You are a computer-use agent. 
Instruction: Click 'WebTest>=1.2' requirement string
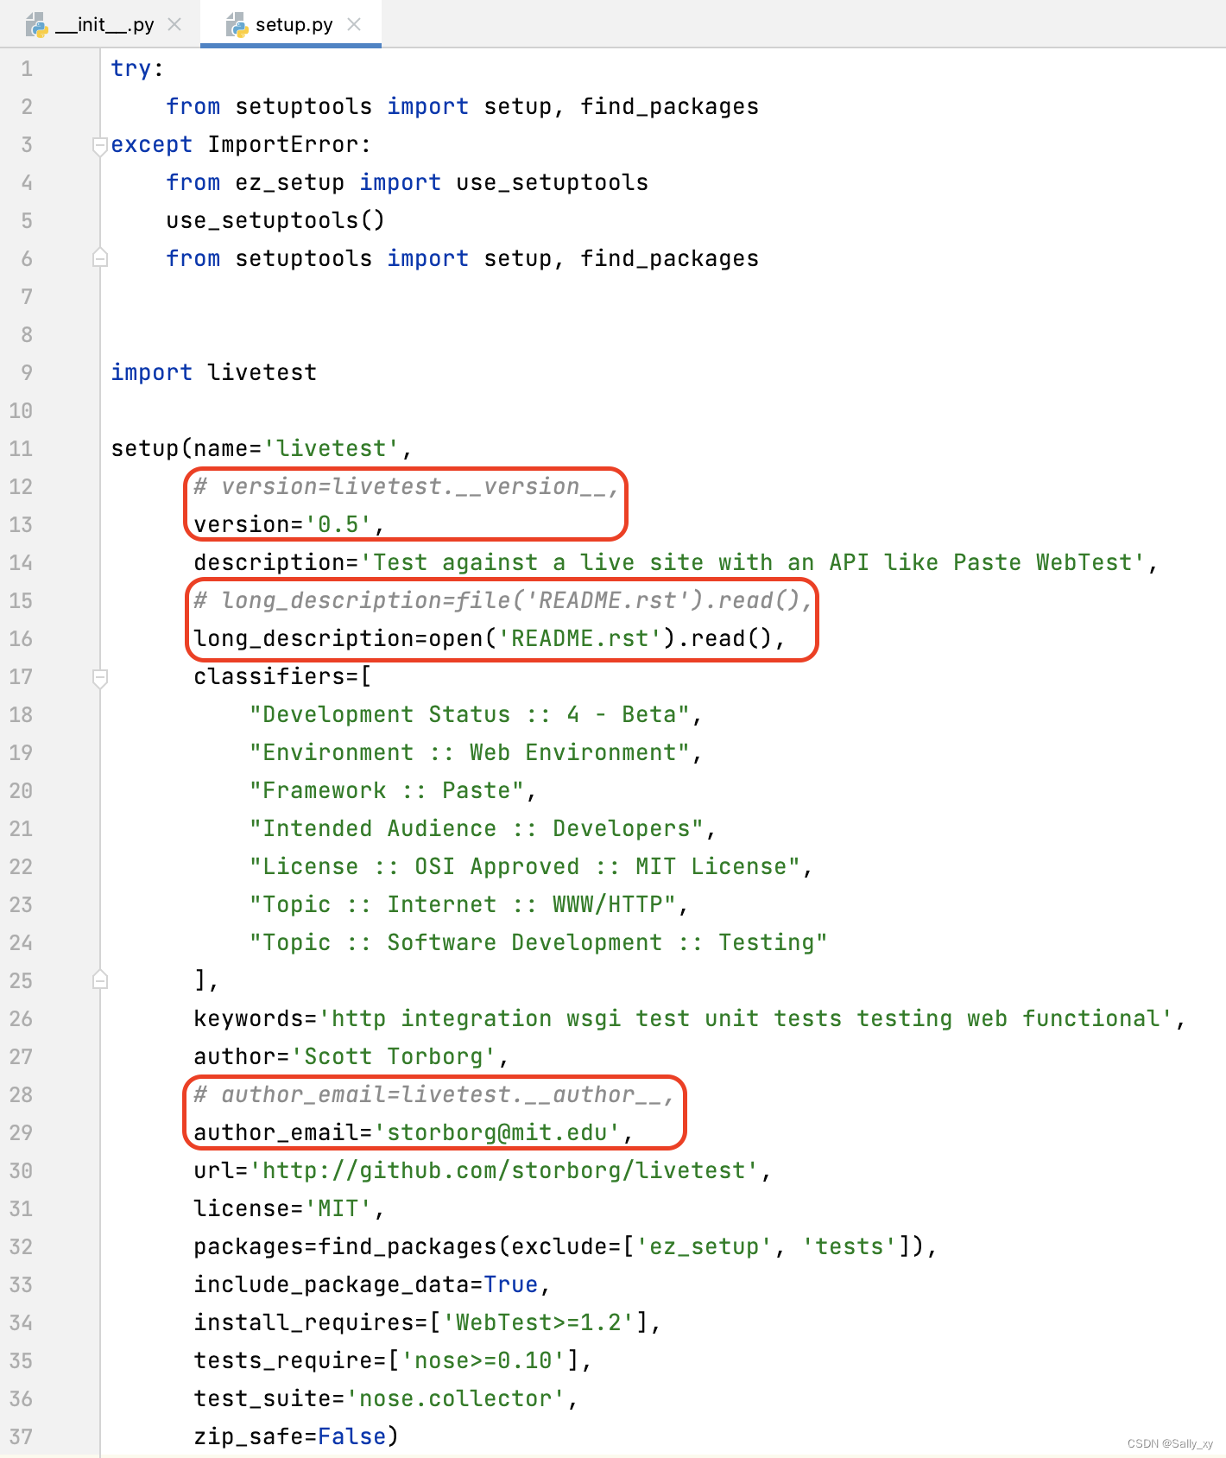coord(539,1322)
